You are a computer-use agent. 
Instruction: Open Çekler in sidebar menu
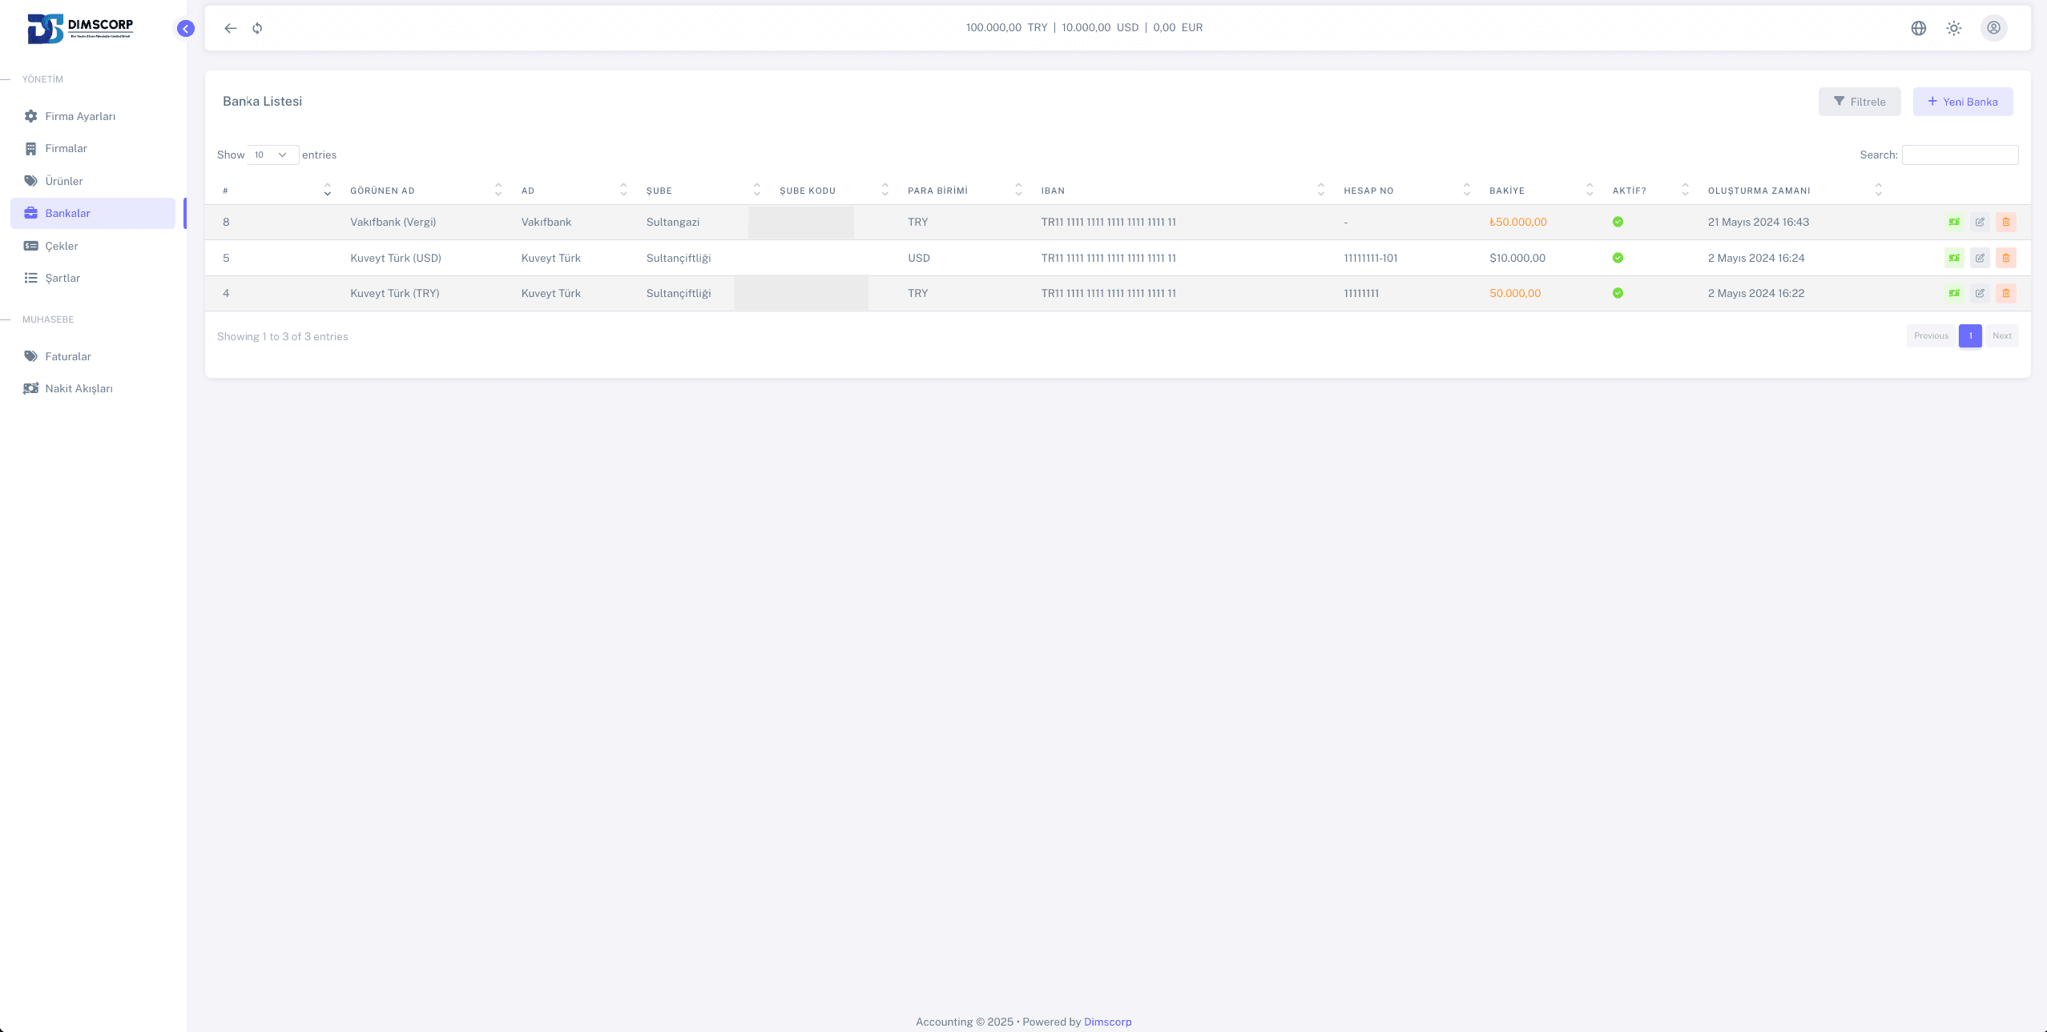(x=62, y=246)
